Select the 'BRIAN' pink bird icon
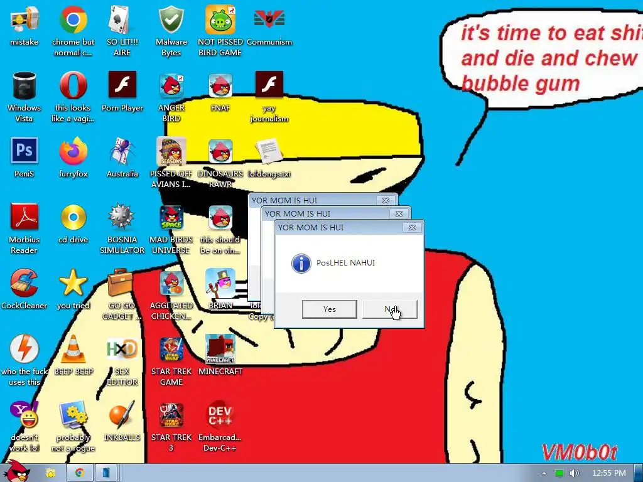 [x=220, y=283]
